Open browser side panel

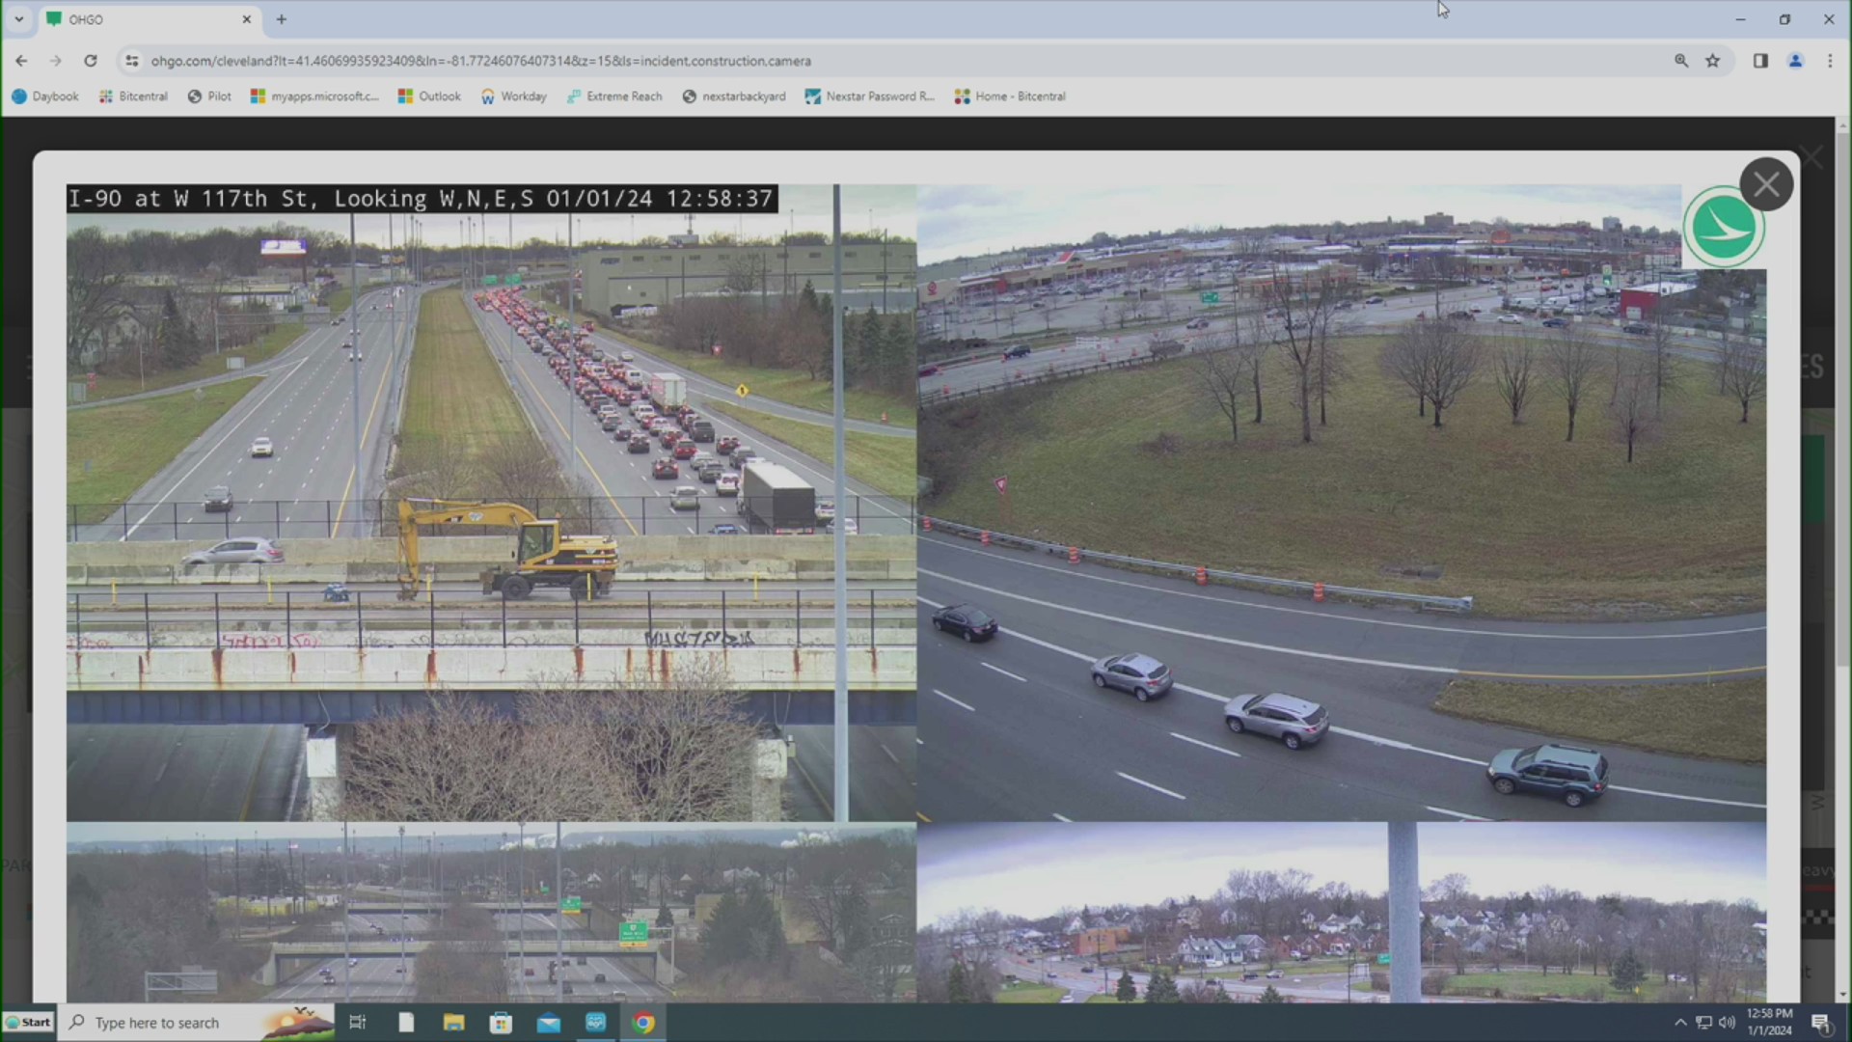pos(1760,61)
